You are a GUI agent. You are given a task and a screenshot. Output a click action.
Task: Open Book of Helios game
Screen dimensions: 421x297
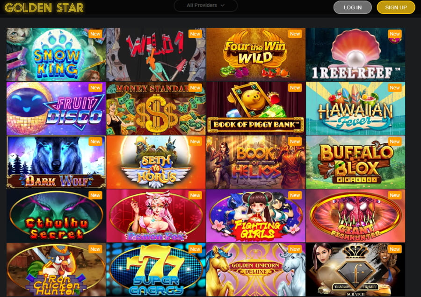pos(255,162)
